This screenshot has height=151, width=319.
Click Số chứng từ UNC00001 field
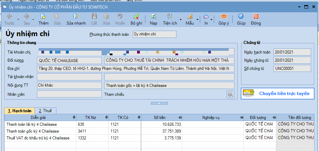tap(292, 68)
